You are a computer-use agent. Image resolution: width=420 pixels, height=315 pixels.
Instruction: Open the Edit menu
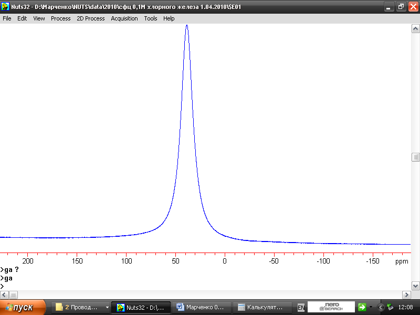tap(22, 18)
